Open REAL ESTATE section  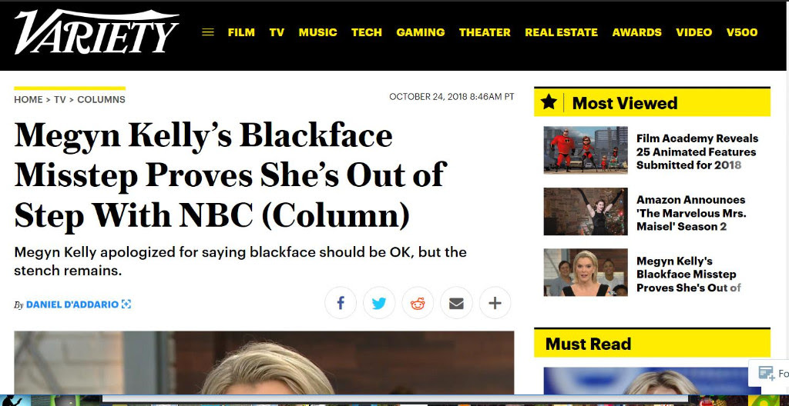561,32
